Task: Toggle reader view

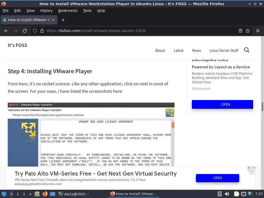Action: tap(241, 31)
